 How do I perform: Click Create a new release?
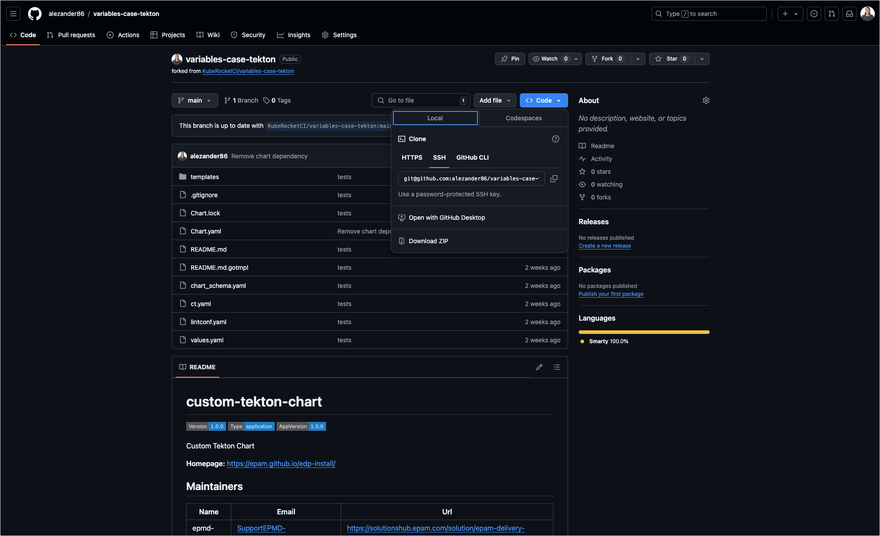605,246
